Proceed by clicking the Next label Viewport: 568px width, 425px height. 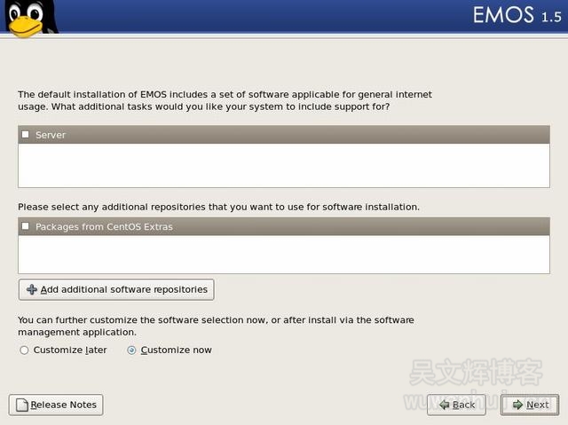(537, 405)
